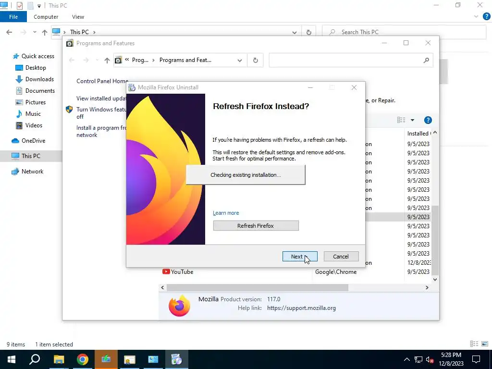Click the Firefox uninstaller taskbar icon

coord(177,359)
